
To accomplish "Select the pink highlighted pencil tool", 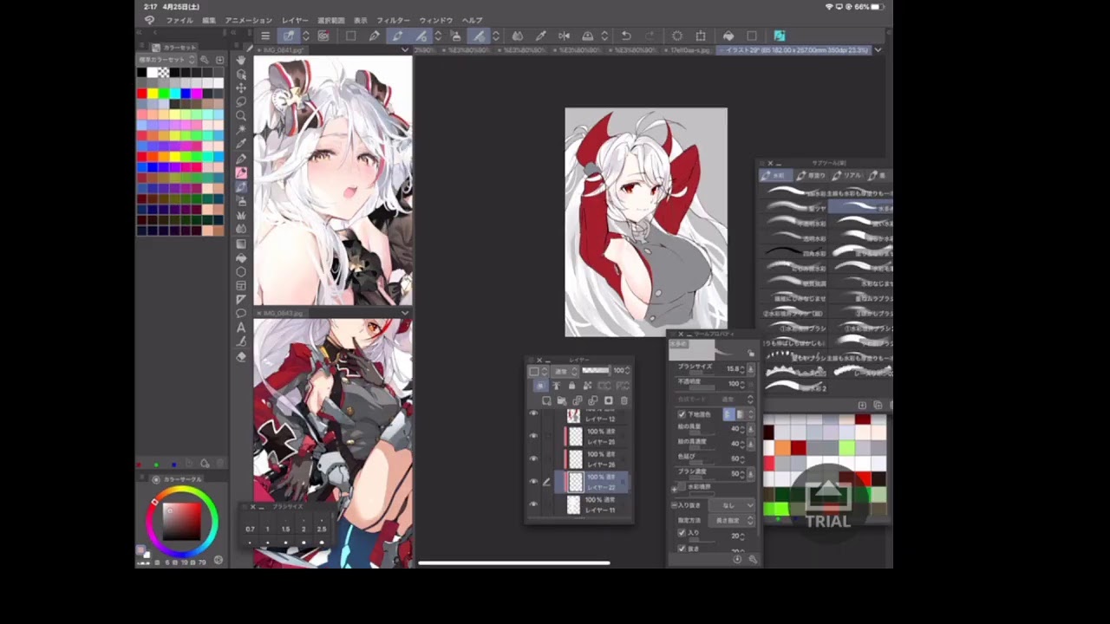I will click(x=241, y=172).
